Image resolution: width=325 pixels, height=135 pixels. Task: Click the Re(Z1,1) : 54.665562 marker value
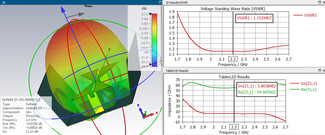[257, 92]
